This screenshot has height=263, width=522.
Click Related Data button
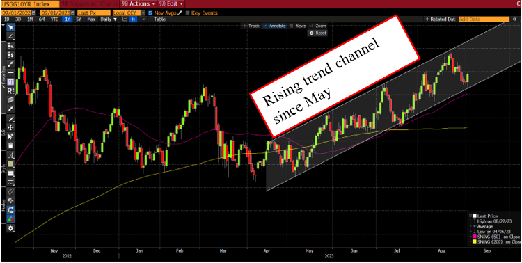[440, 19]
